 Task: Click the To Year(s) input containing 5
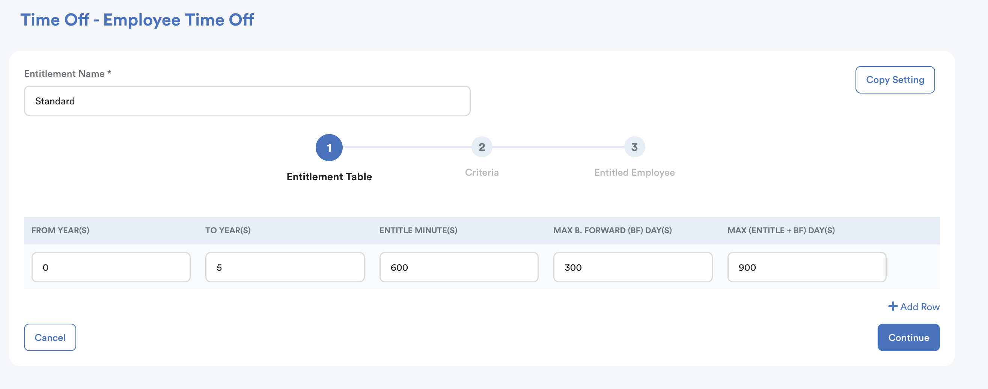point(285,267)
